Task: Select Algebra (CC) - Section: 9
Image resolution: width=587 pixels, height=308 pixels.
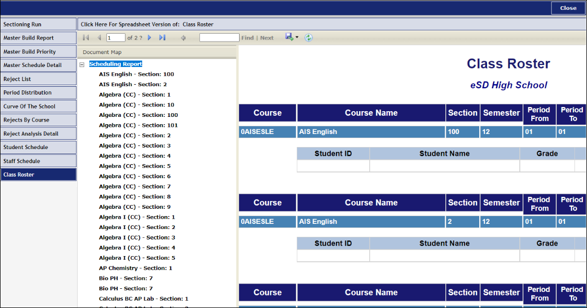Action: [135, 207]
